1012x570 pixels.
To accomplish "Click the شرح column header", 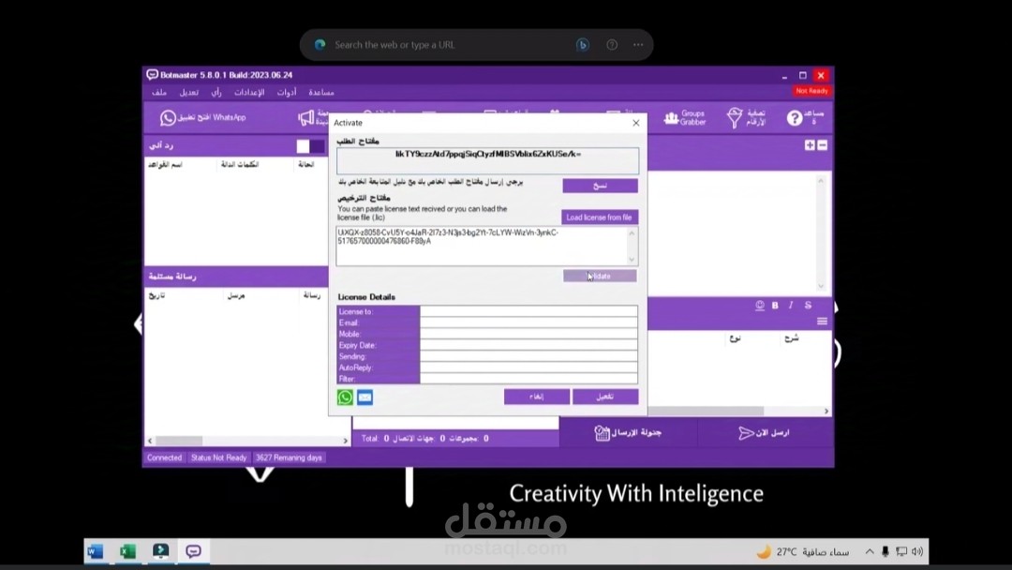I will click(791, 338).
